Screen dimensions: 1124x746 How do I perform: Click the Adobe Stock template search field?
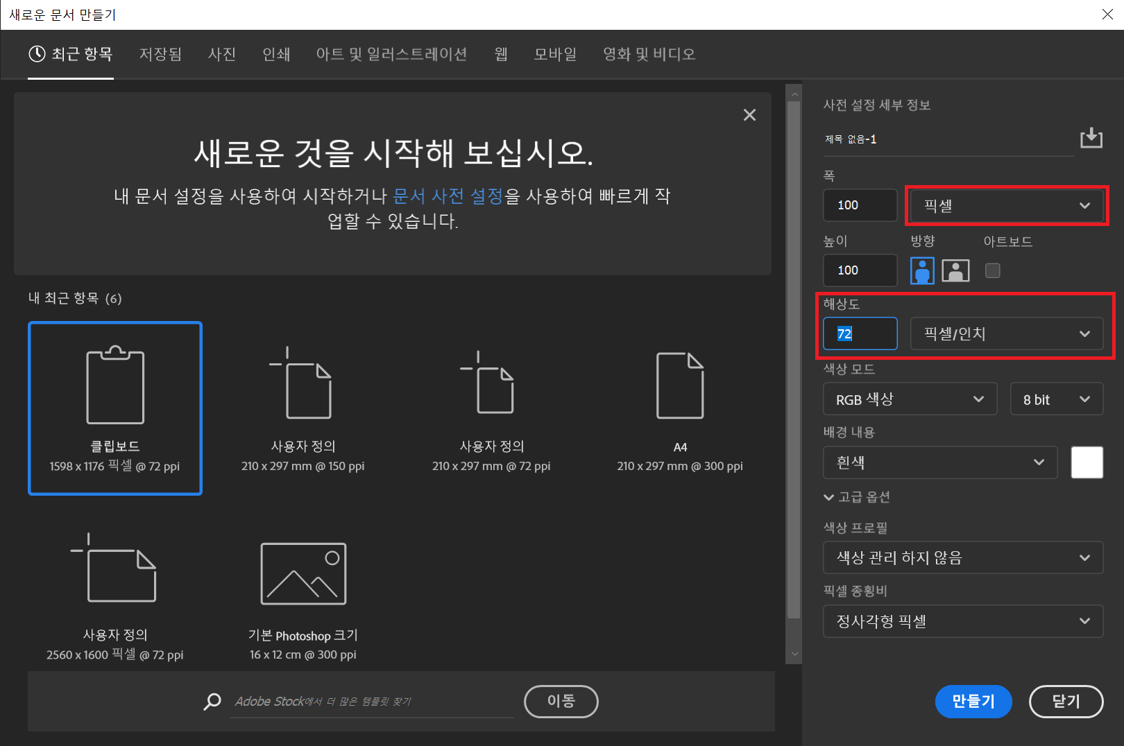coord(372,702)
